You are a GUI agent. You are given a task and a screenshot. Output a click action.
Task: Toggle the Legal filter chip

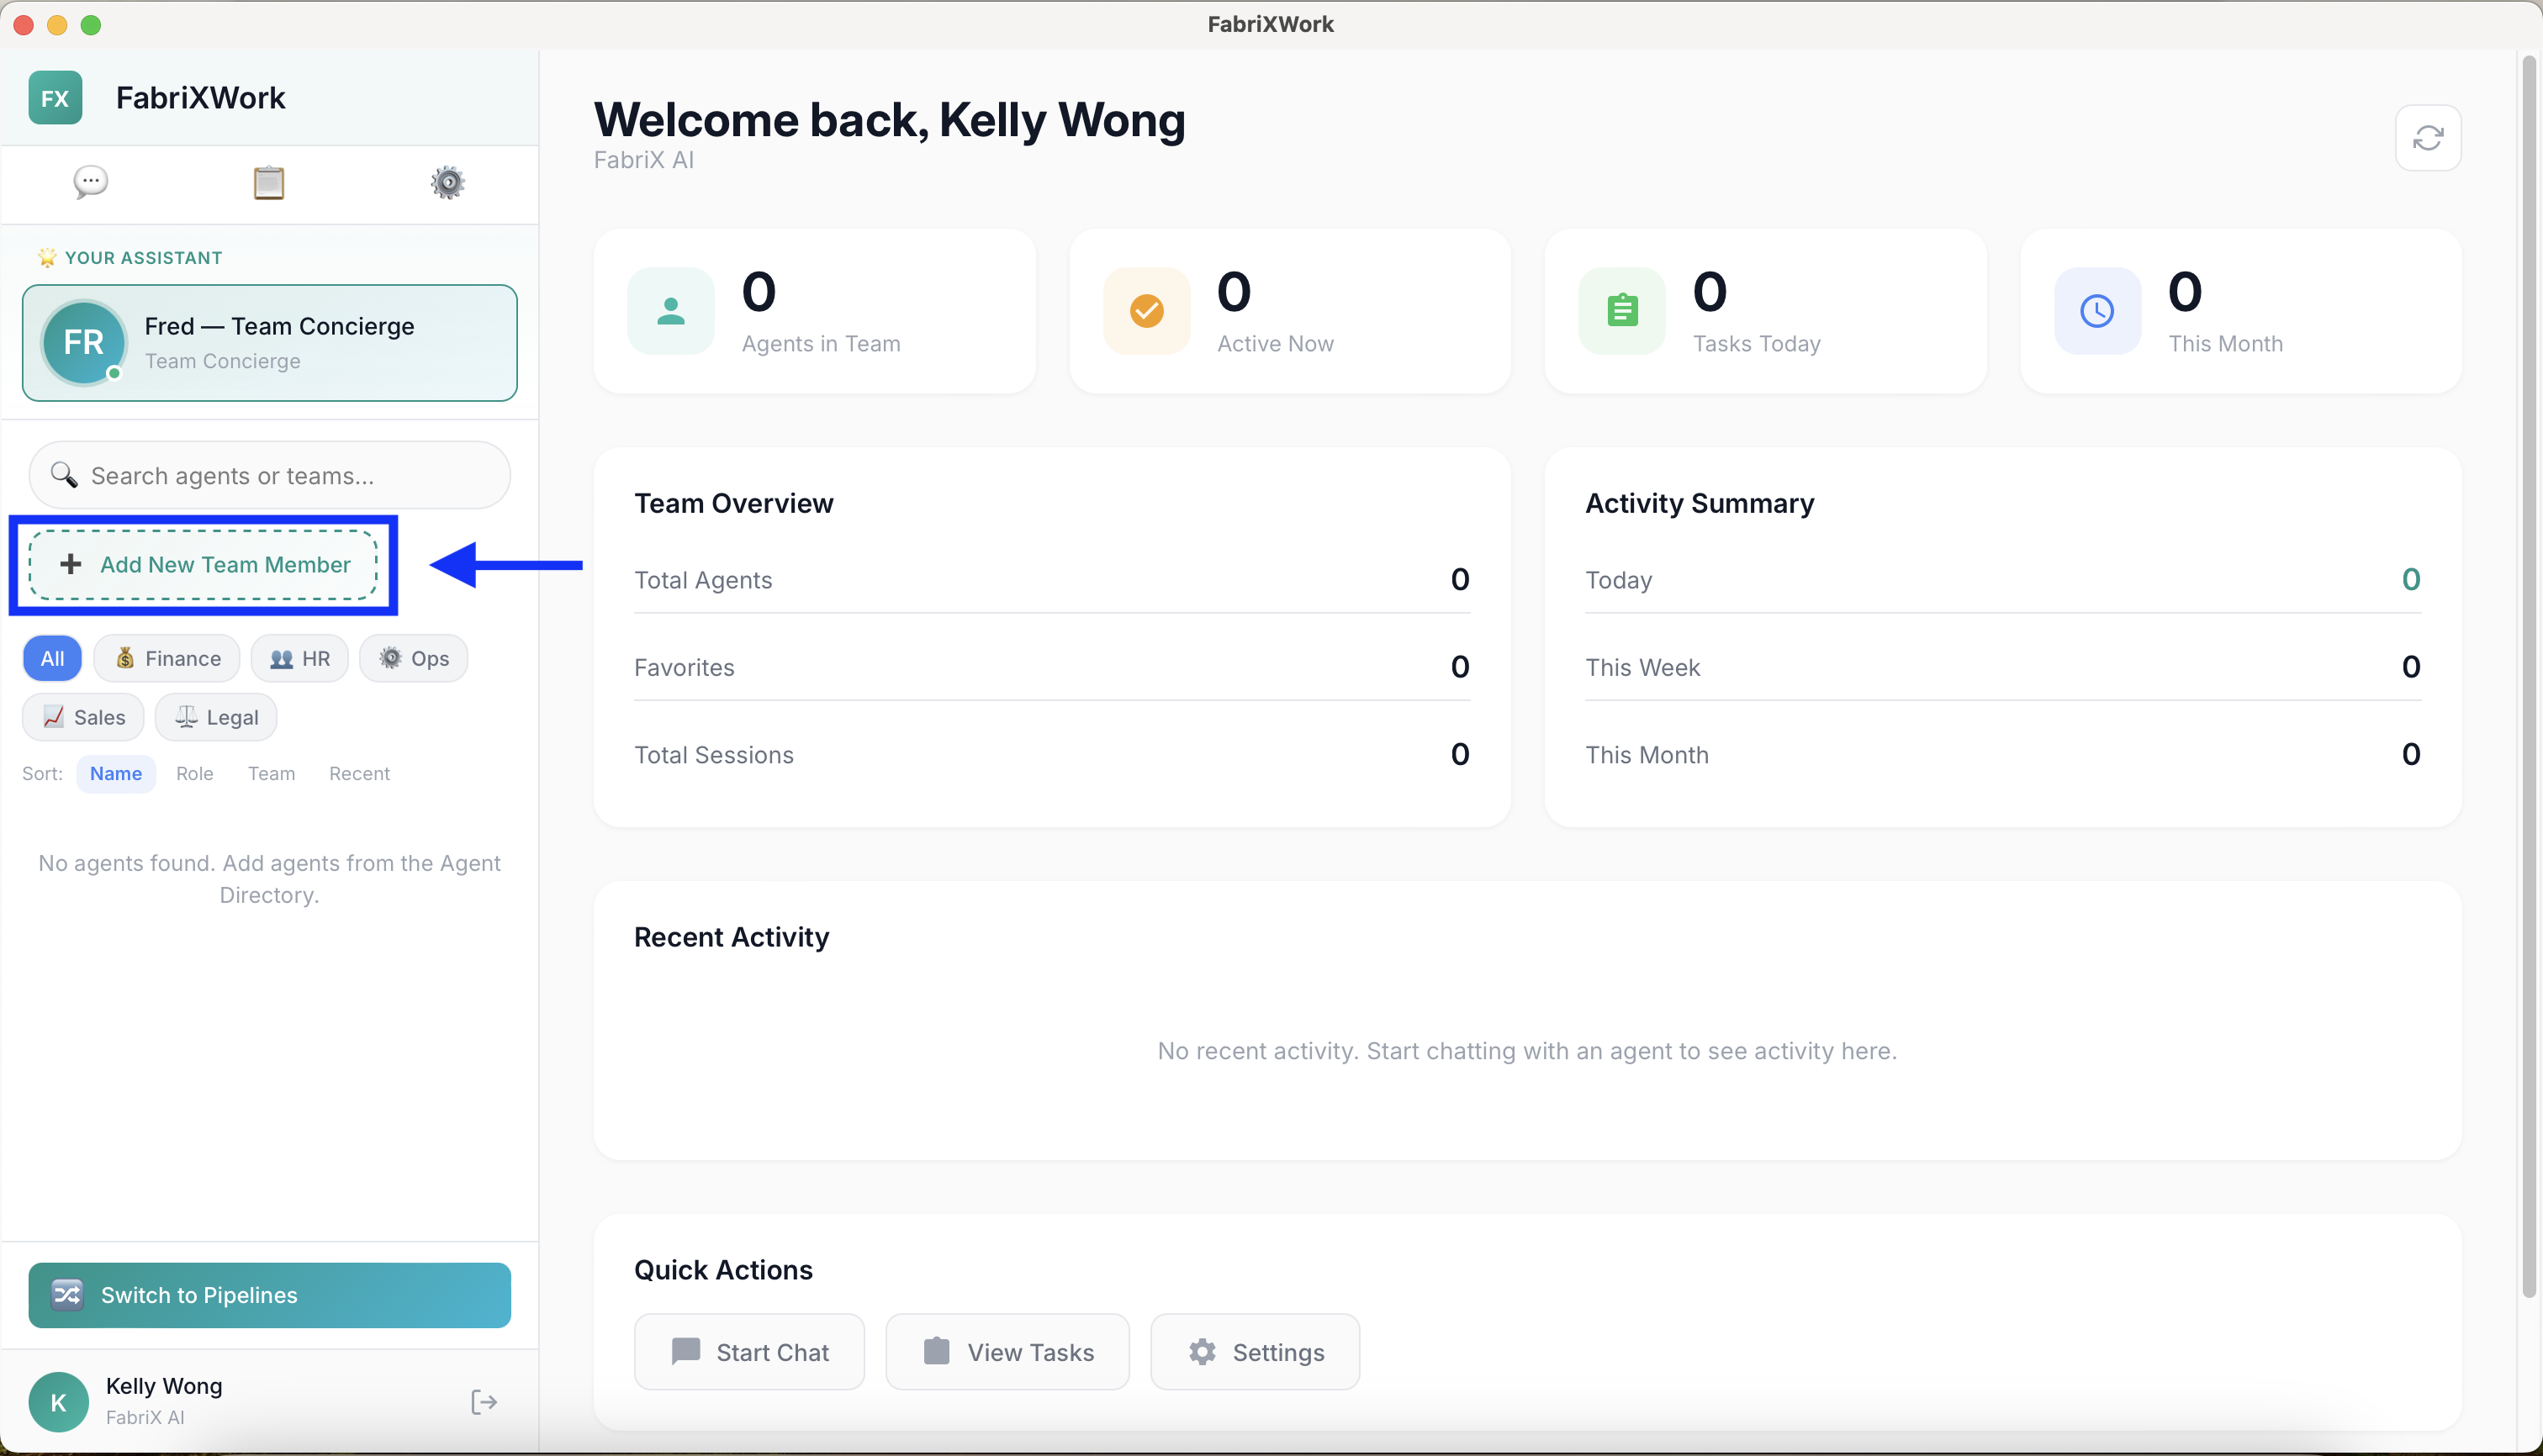pyautogui.click(x=216, y=717)
